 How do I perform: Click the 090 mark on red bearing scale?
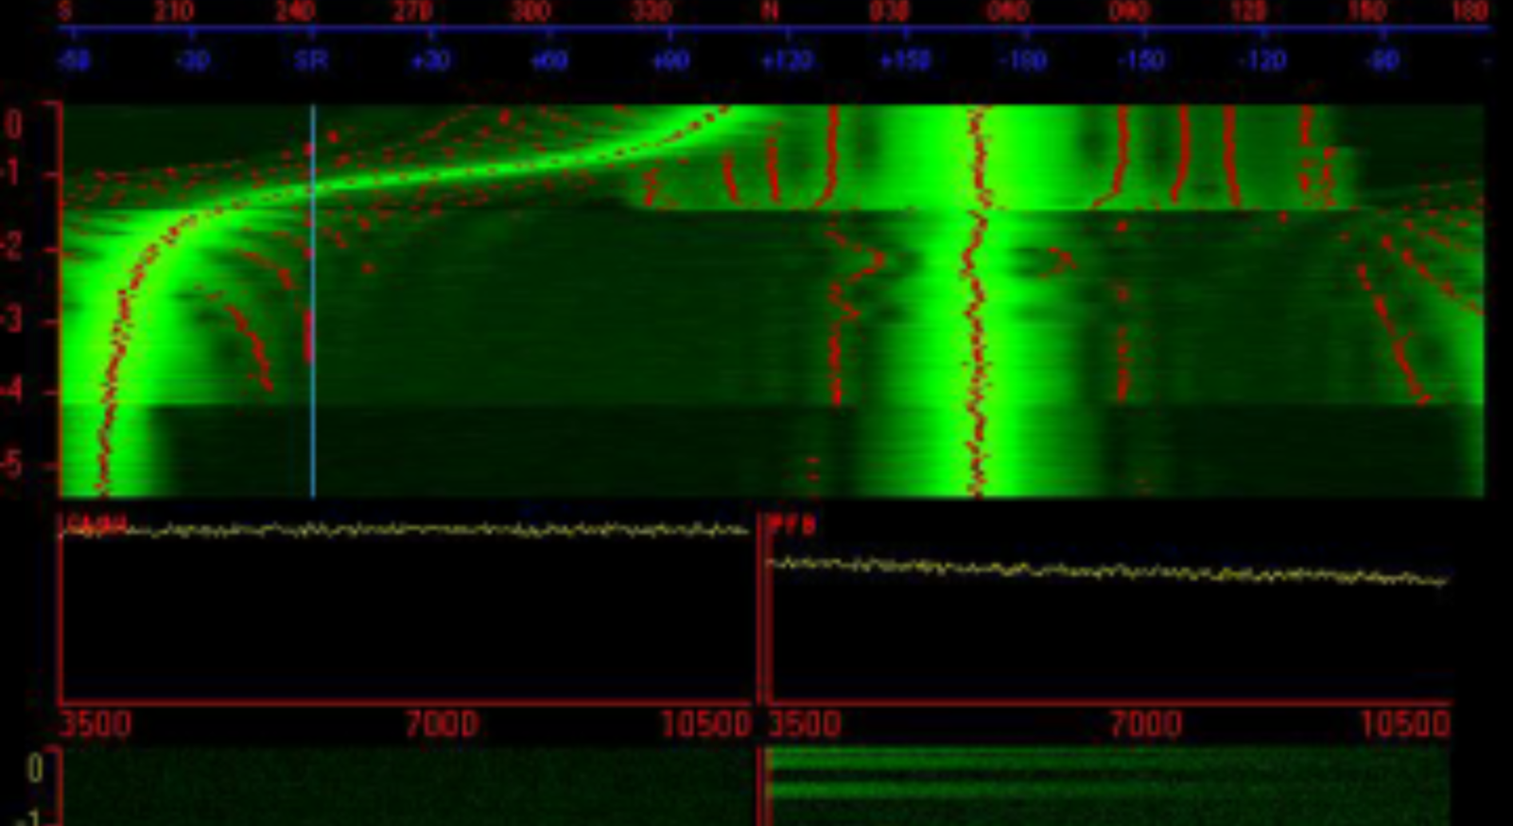(x=1128, y=11)
